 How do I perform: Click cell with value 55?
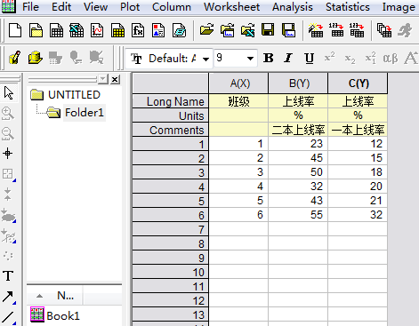(298, 215)
